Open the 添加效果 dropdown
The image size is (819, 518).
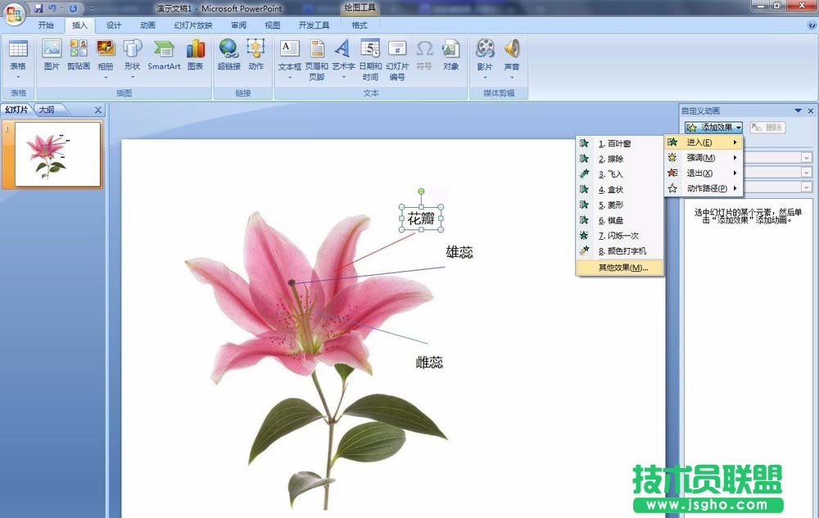tap(714, 127)
